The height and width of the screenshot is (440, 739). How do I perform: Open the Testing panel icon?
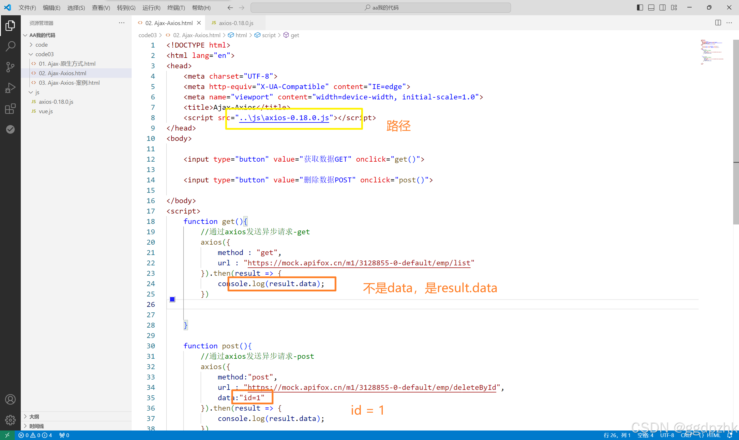(10, 129)
